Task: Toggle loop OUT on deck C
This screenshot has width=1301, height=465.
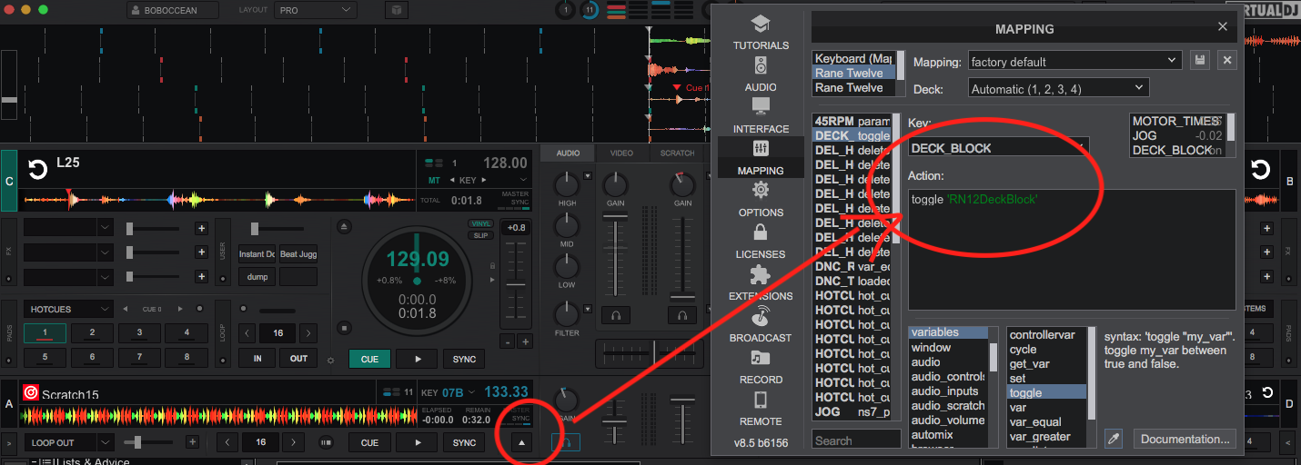Action: 298,359
